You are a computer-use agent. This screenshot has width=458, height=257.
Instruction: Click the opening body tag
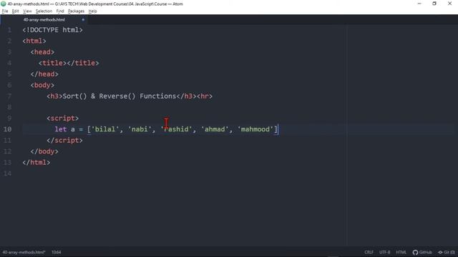coord(42,86)
